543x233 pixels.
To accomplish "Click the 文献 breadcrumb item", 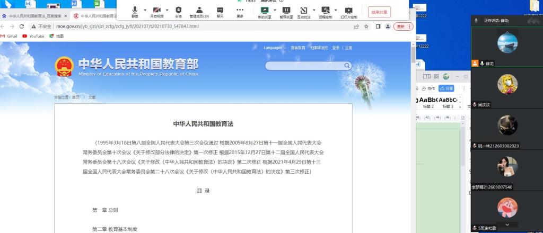I will (92, 97).
